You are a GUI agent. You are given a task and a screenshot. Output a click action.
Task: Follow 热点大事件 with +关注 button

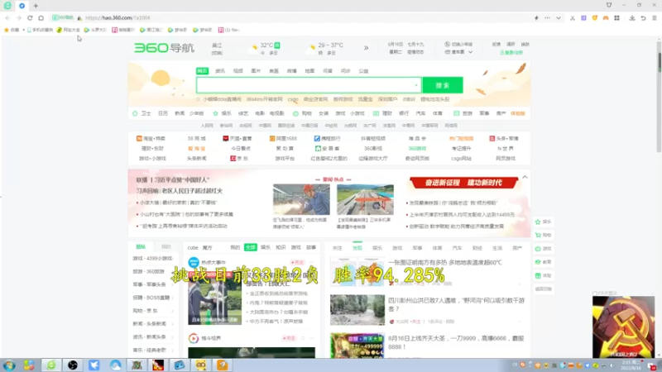[297, 262]
